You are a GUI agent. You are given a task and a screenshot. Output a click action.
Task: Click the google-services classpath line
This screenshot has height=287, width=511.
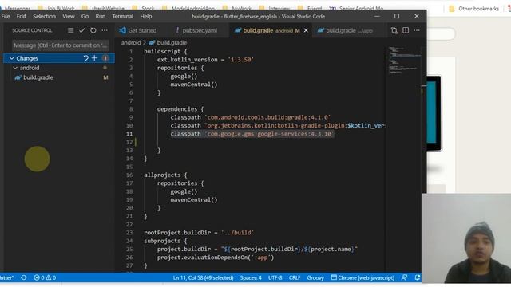click(x=252, y=134)
